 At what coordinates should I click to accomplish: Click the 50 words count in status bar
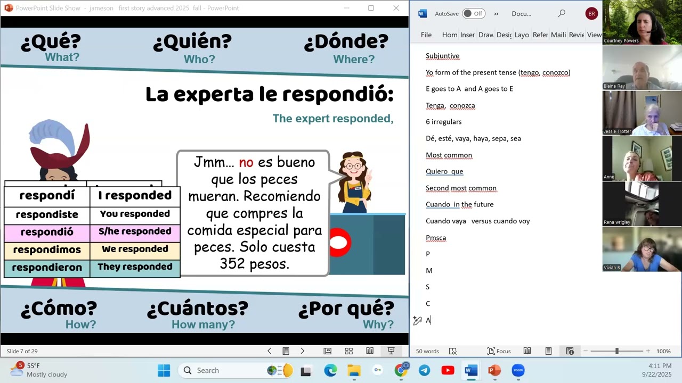[x=427, y=351]
